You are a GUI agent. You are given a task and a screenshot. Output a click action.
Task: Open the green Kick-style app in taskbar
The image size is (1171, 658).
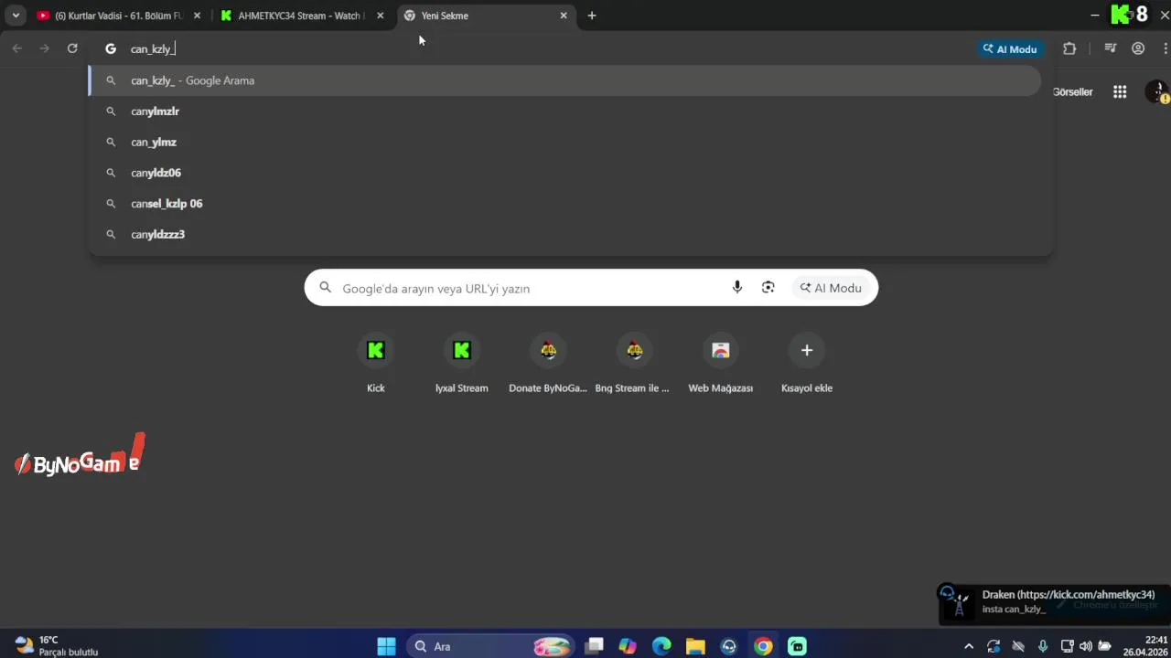coord(797,646)
